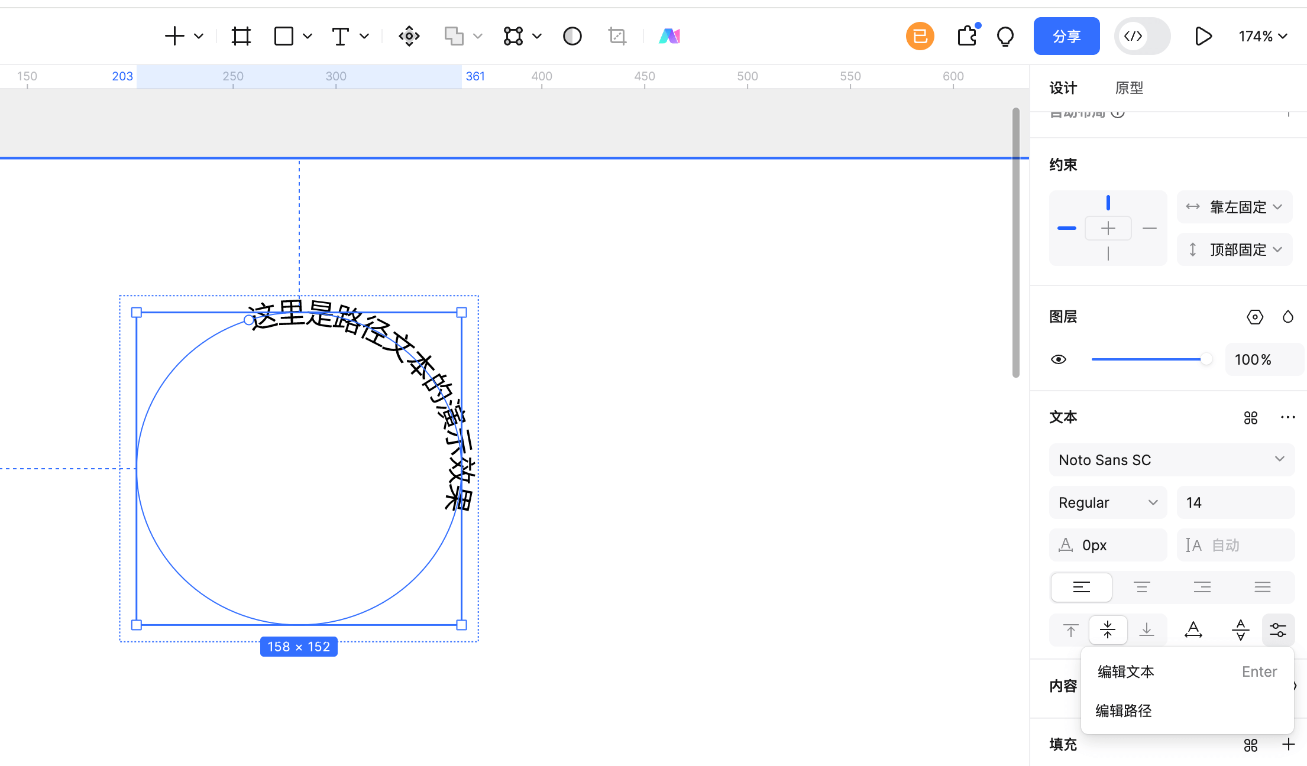Click the layer opacity slider
The height and width of the screenshot is (766, 1307).
click(1147, 359)
